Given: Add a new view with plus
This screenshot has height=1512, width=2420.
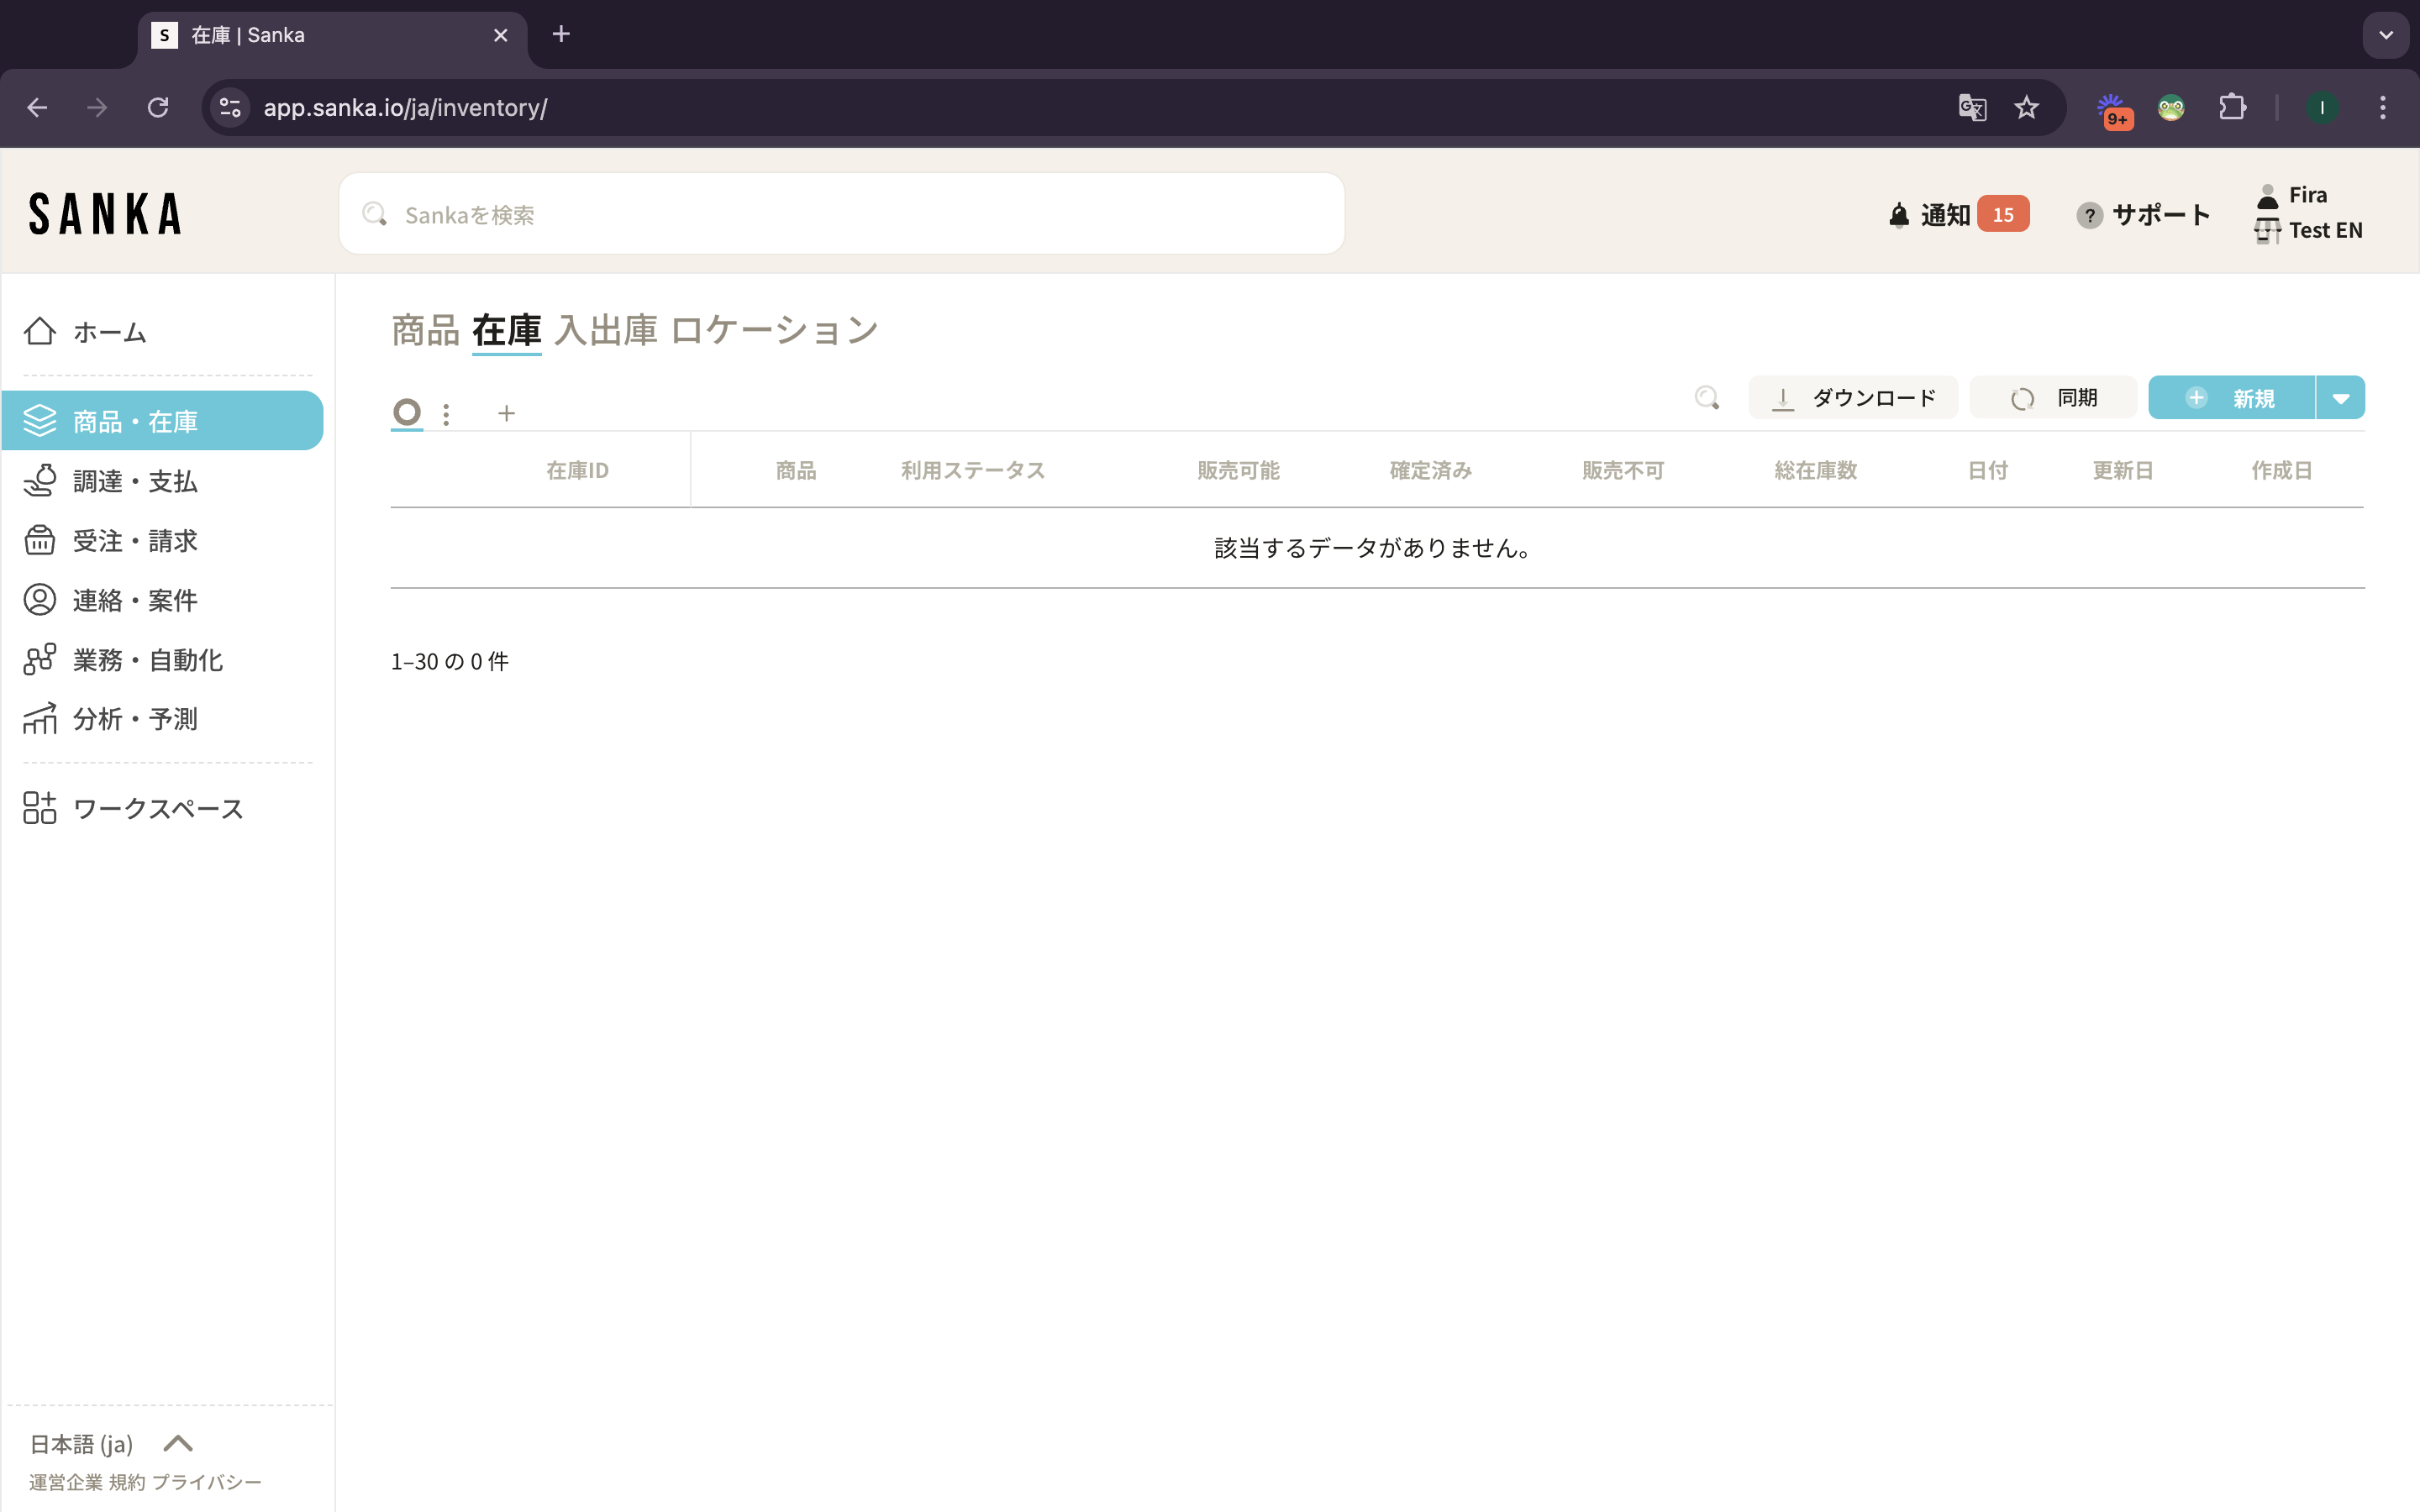Looking at the screenshot, I should tap(506, 413).
